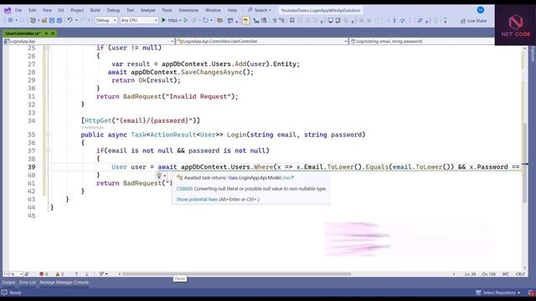Open the Extensions menu
Image resolution: width=536 pixels, height=301 pixels.
[x=188, y=10]
